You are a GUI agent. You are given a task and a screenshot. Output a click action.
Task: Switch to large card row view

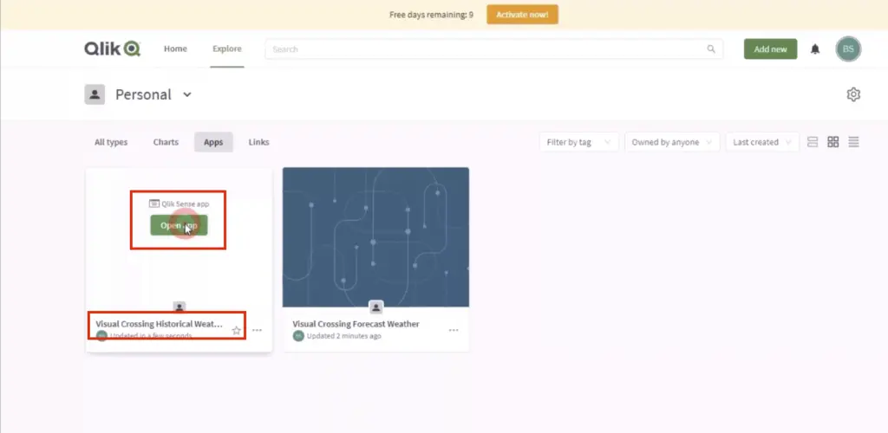click(x=813, y=142)
